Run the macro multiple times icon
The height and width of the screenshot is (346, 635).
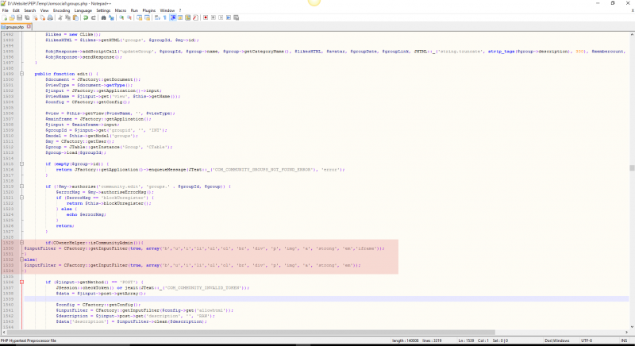tap(229, 17)
